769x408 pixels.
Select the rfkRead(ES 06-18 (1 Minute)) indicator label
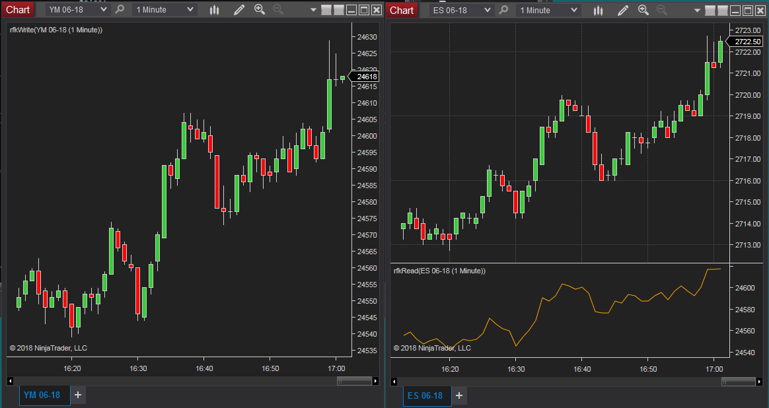(x=439, y=271)
